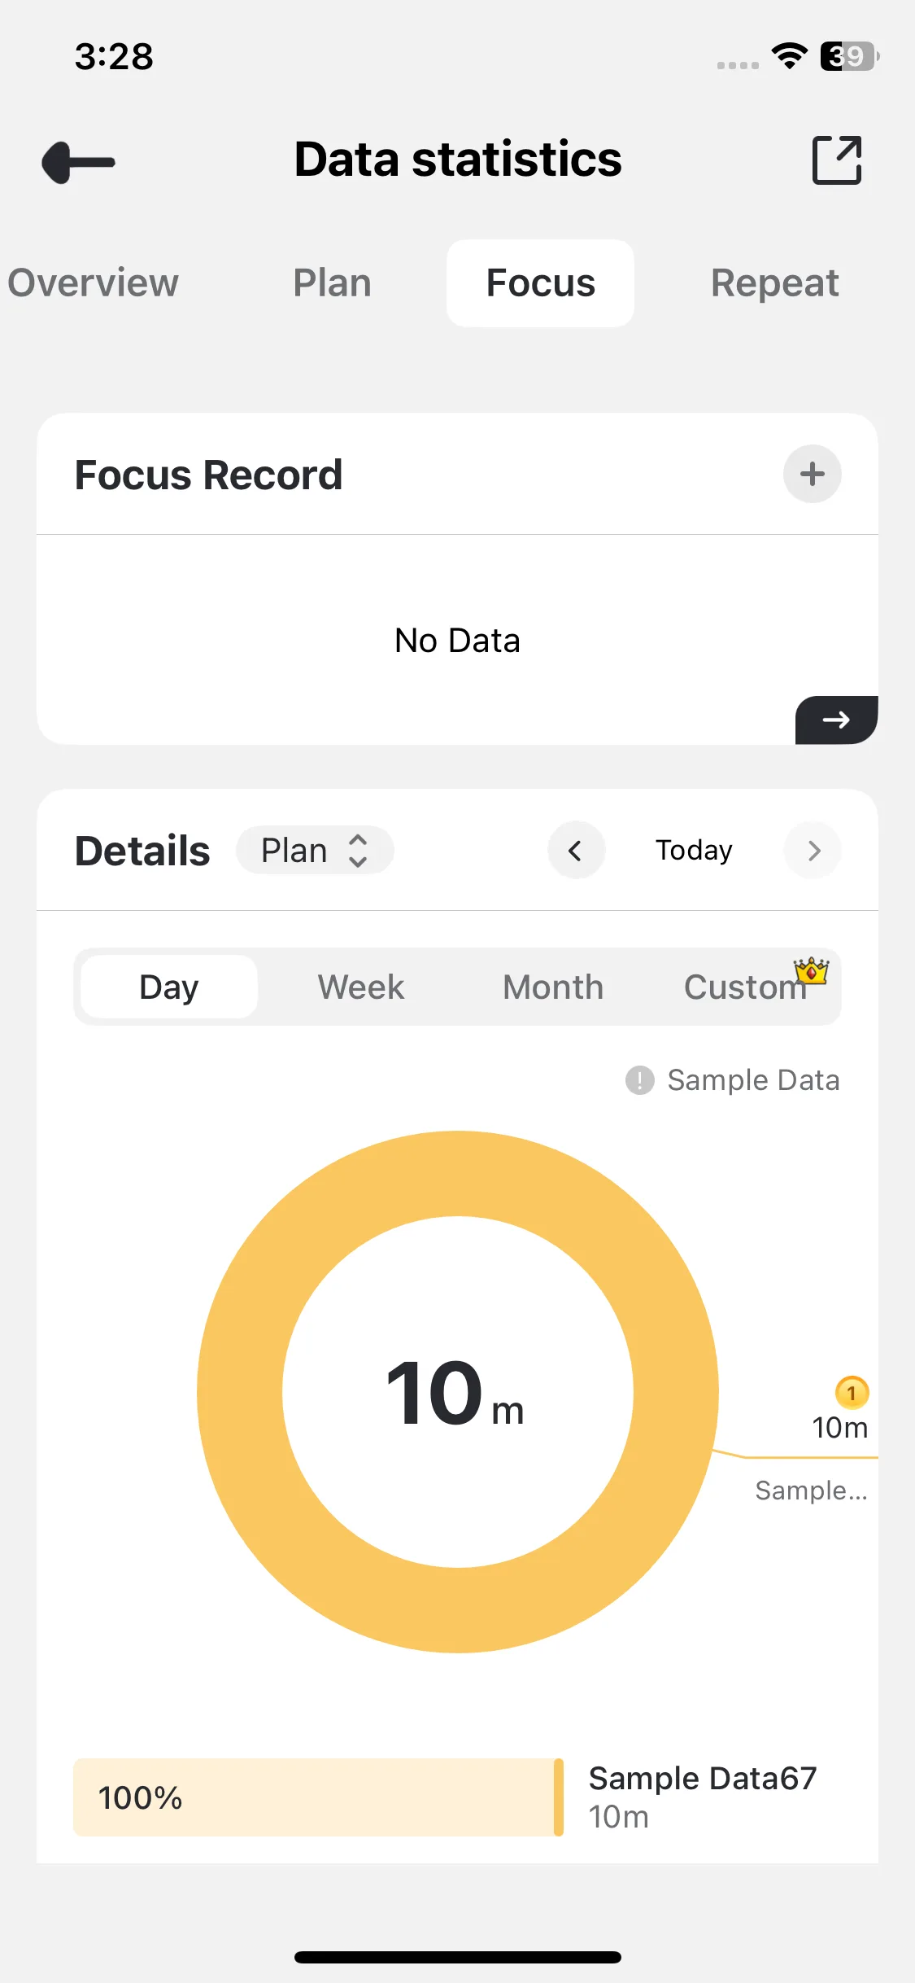Tap the number 1 rank badge
This screenshot has height=1983, width=915.
coord(852,1393)
